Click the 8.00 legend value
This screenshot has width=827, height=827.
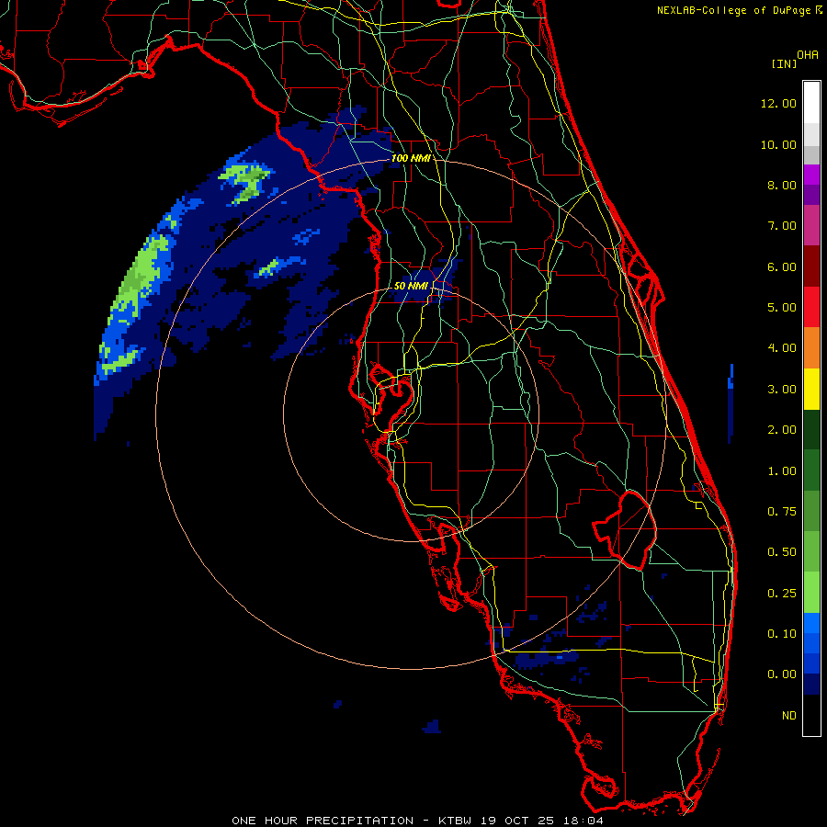782,185
